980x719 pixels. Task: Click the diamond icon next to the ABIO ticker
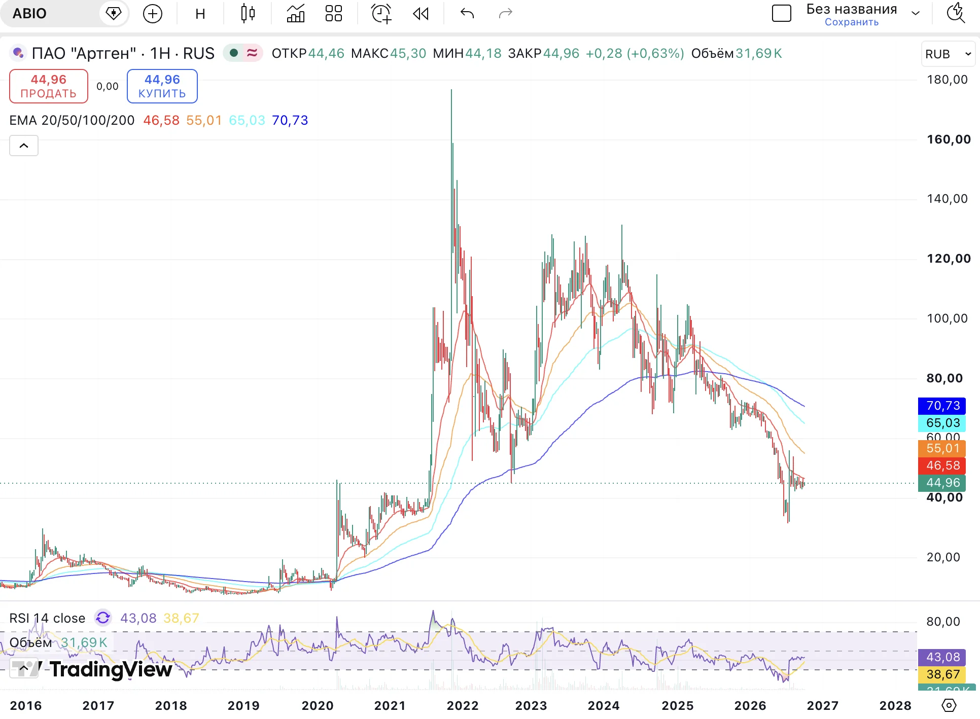(113, 14)
